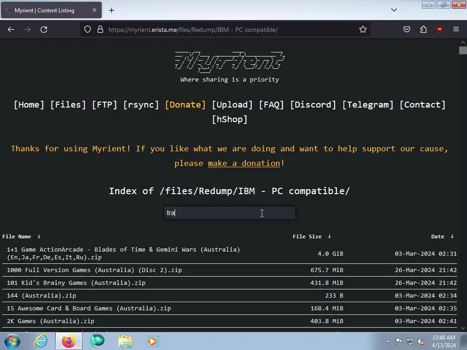Image resolution: width=467 pixels, height=350 pixels.
Task: Open the tracking protection shield icon
Action: [x=87, y=30]
